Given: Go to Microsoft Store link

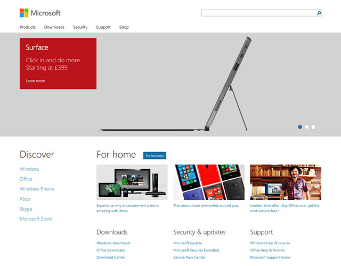Looking at the screenshot, I should 36,219.
